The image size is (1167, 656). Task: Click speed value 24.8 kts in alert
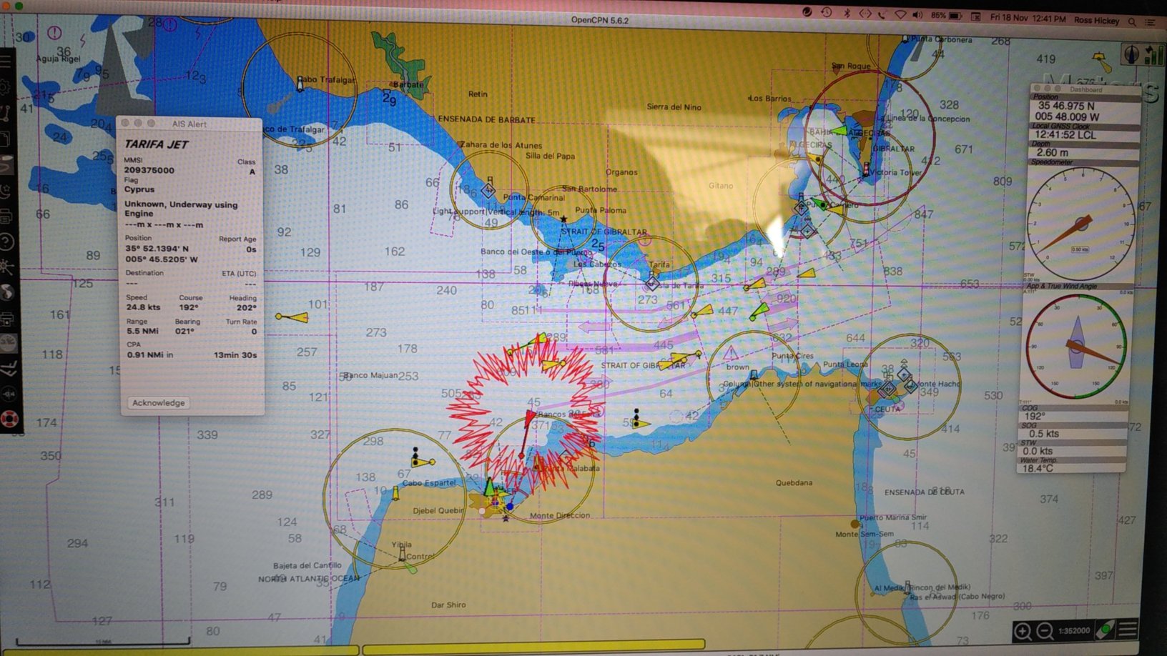143,307
